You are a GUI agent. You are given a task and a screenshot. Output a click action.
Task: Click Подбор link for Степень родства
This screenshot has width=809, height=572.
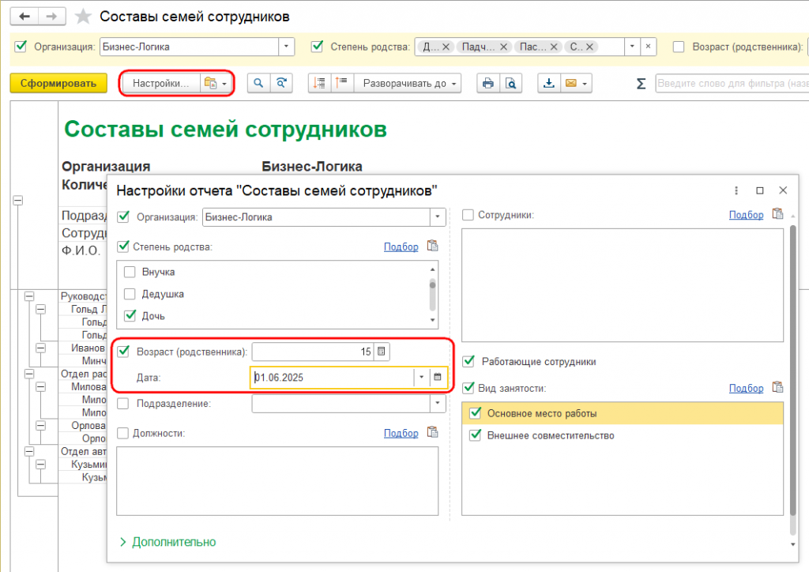tap(401, 246)
